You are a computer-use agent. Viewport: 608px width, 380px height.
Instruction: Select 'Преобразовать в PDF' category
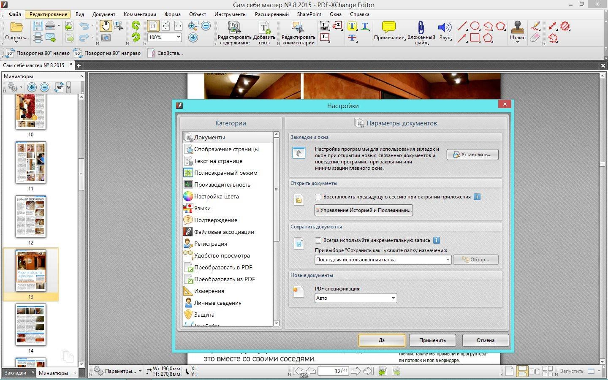[228, 267]
